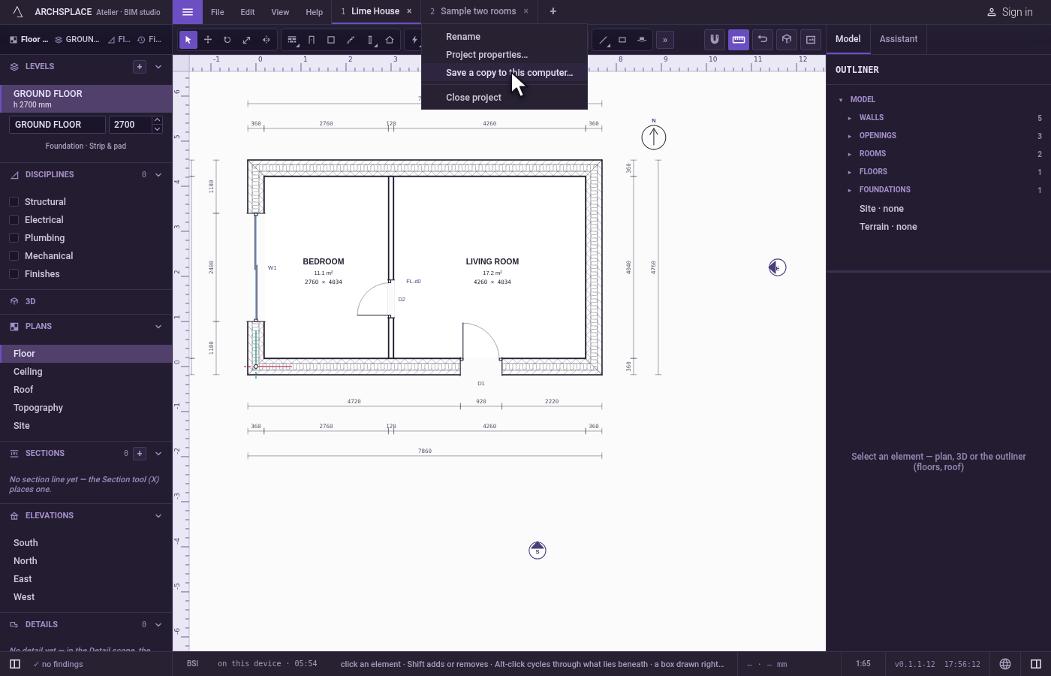This screenshot has width=1051, height=676.
Task: Open the Ceiling plan view
Action: click(x=86, y=372)
